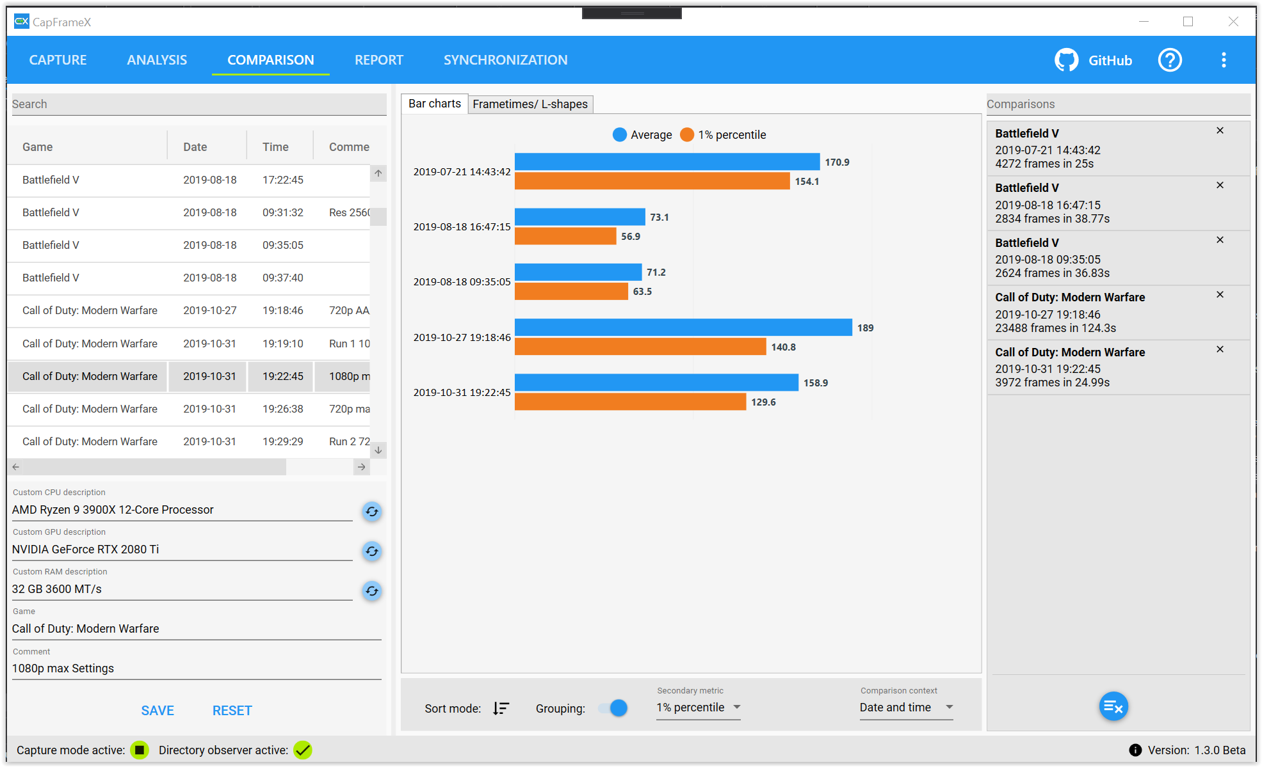Click the clear all comparisons button
The height and width of the screenshot is (767, 1262).
pyautogui.click(x=1113, y=707)
